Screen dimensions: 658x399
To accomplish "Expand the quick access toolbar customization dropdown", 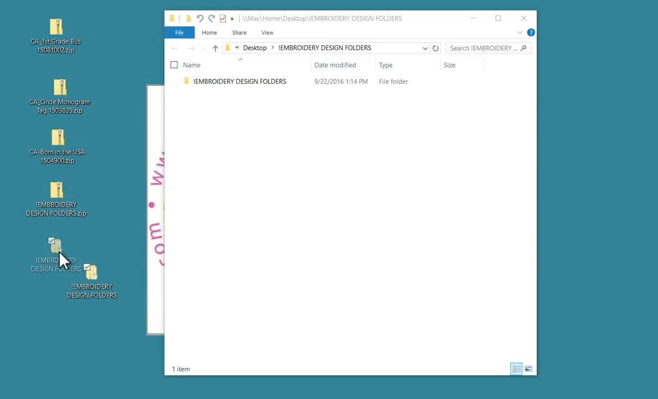I will [x=232, y=18].
